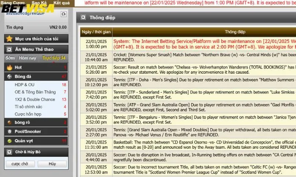Click the star icon for Mục ưa thích
Viewport: 296px width, 177px height.
pos(10,39)
